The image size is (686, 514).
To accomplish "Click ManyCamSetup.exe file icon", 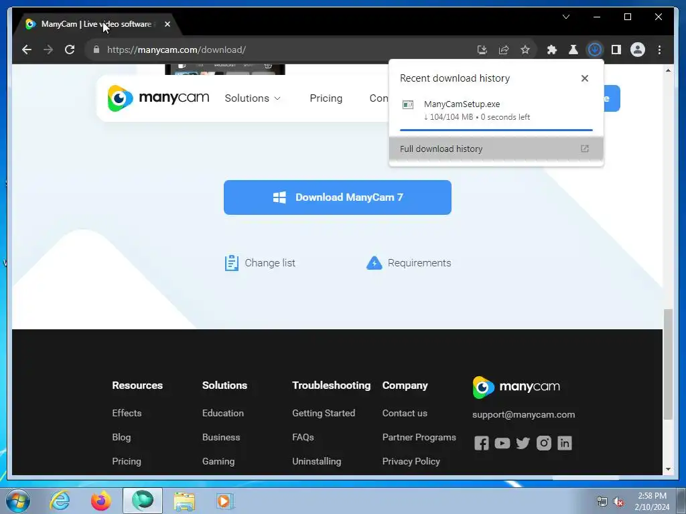I will click(x=408, y=105).
